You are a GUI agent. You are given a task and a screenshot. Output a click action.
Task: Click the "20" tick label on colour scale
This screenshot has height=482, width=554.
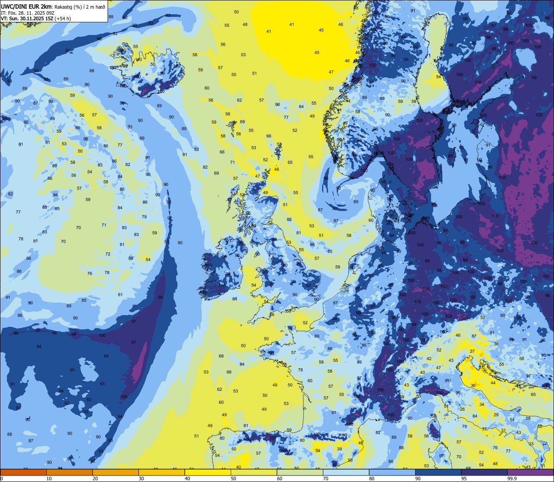coord(95,479)
